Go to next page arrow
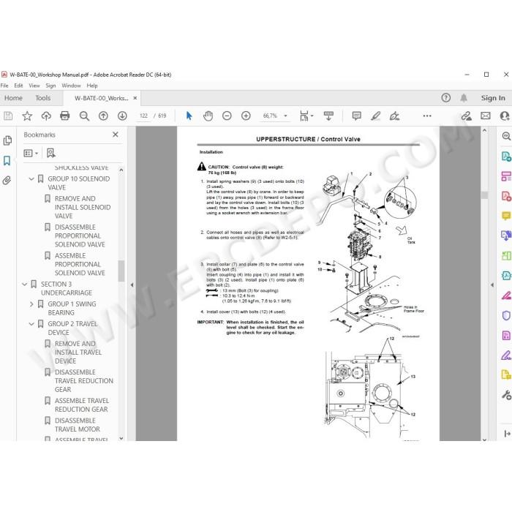Viewport: 512px width, 512px height. coord(122,116)
